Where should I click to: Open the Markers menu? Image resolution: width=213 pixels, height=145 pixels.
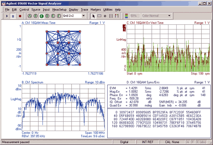pos(96,10)
